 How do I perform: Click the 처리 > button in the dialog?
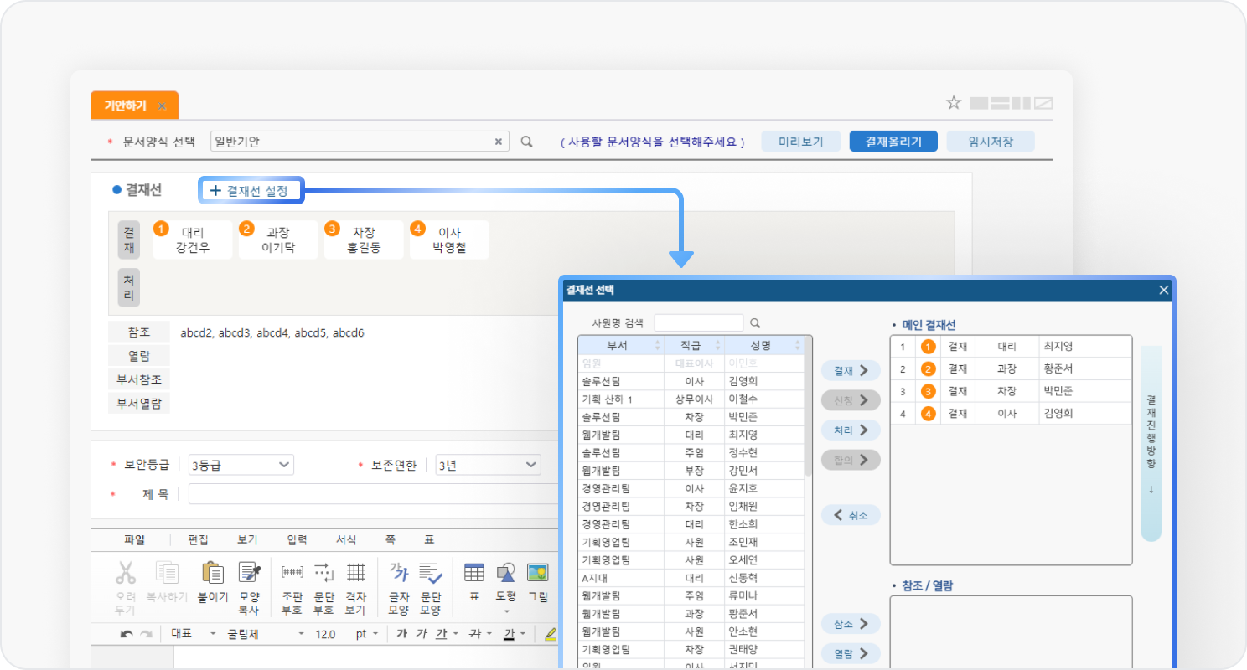(851, 430)
